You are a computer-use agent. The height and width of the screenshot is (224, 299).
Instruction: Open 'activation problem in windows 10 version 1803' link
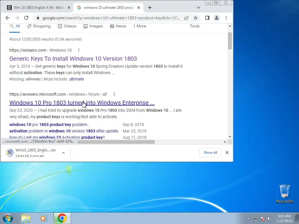tap(64, 131)
